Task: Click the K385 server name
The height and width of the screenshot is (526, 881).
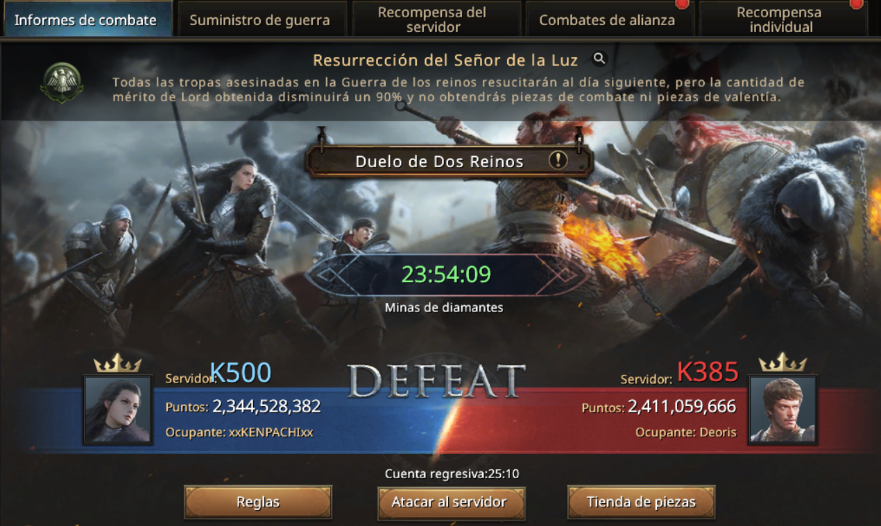Action: coord(708,372)
